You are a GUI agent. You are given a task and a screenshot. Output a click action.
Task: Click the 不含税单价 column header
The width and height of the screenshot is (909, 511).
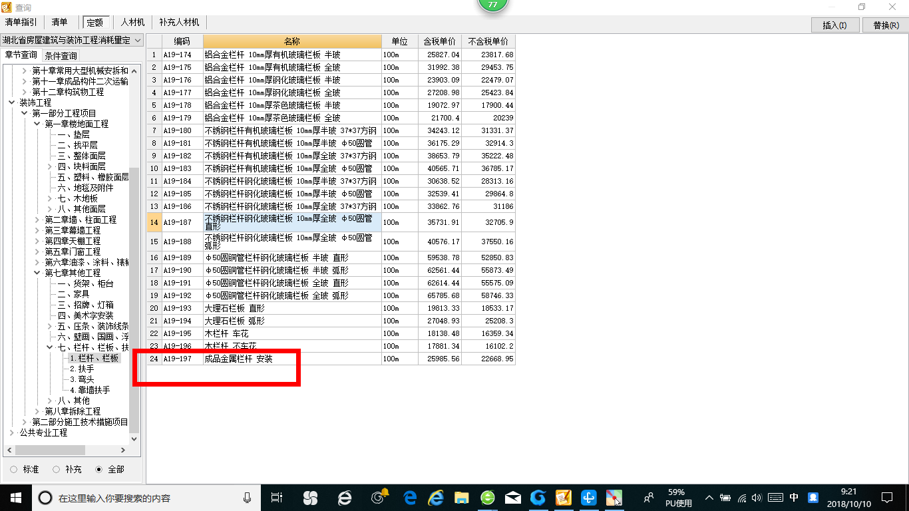click(488, 41)
